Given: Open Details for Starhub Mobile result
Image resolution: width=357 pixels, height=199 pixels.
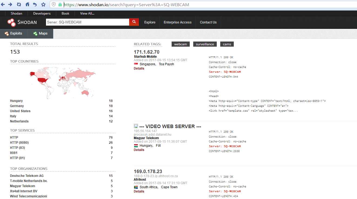Looking at the screenshot, I should [139, 68].
